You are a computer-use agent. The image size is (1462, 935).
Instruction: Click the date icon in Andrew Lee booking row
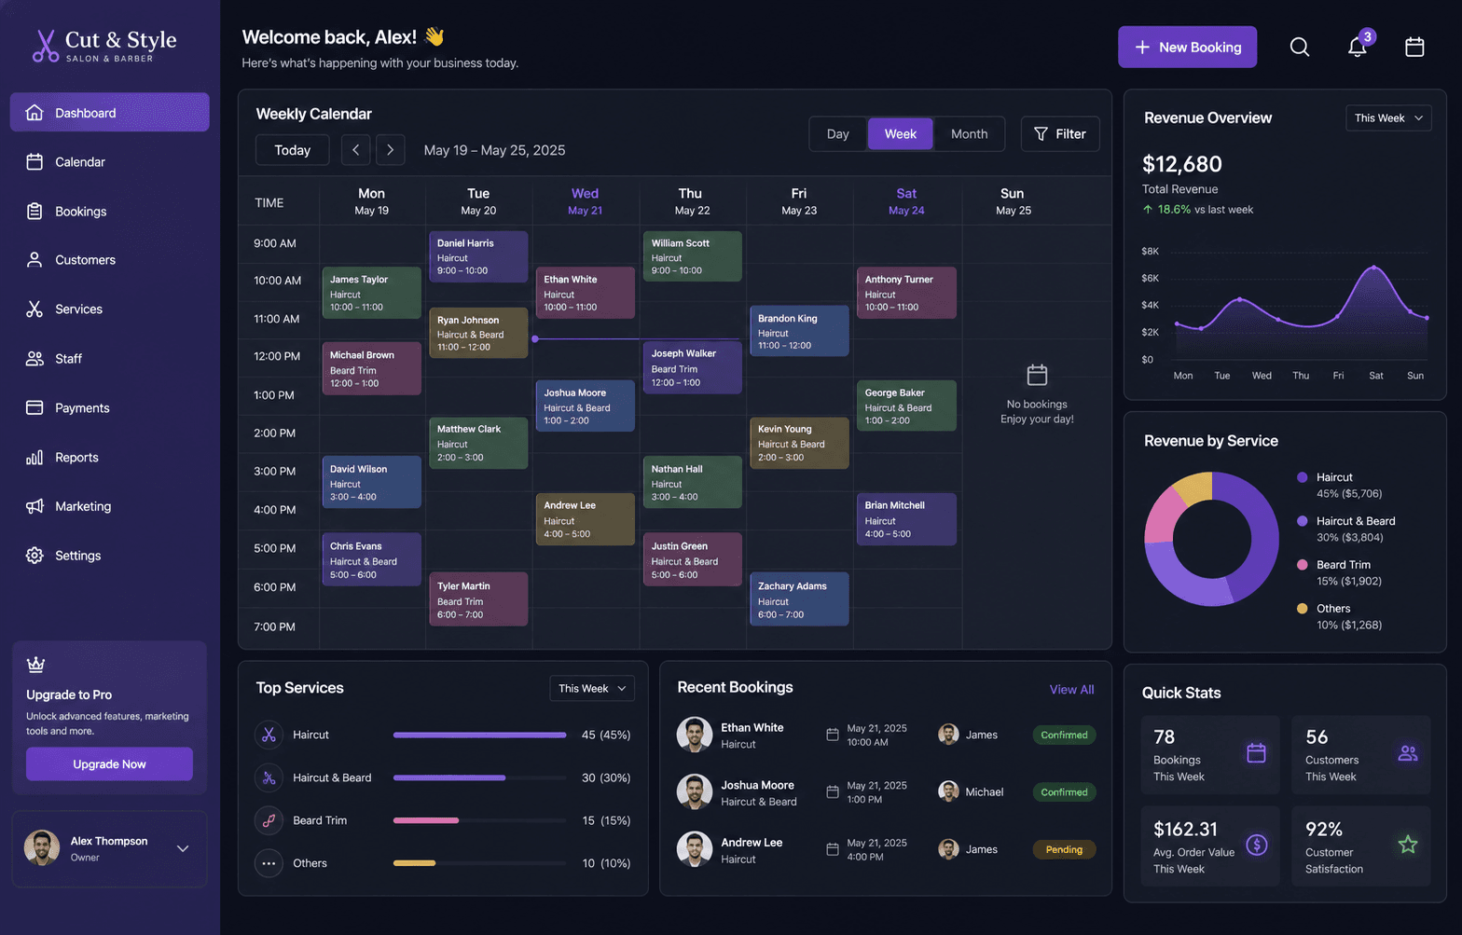(x=833, y=849)
